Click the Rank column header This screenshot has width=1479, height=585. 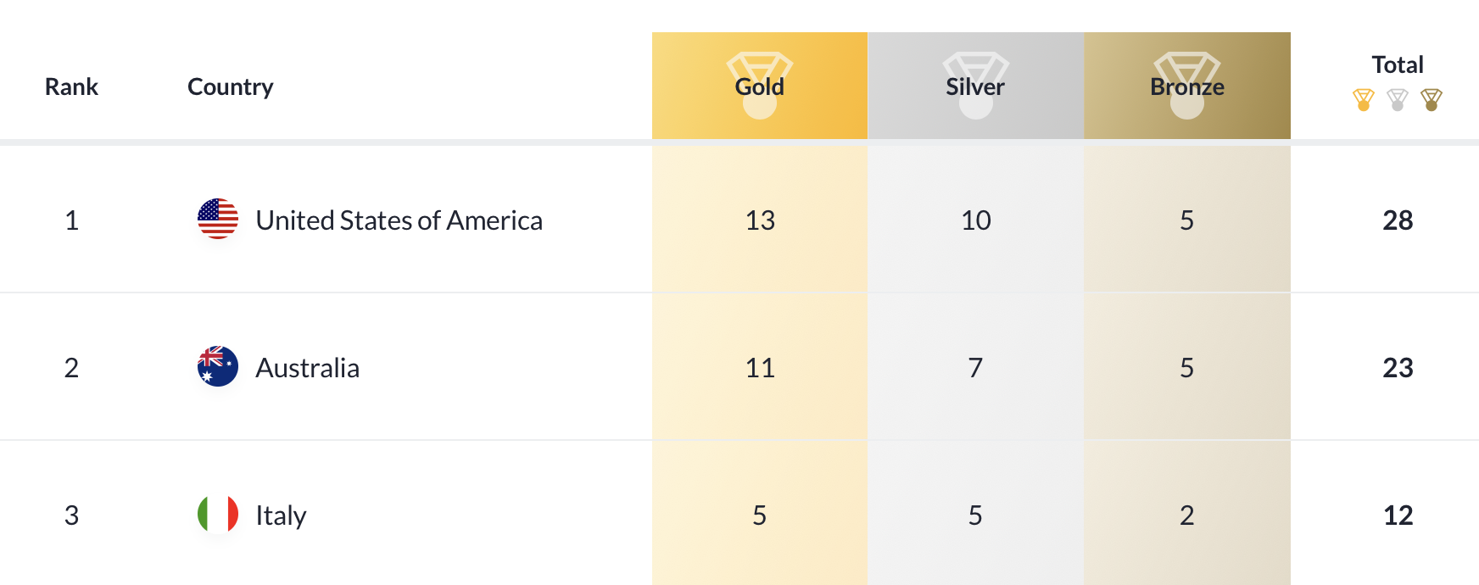pos(71,86)
